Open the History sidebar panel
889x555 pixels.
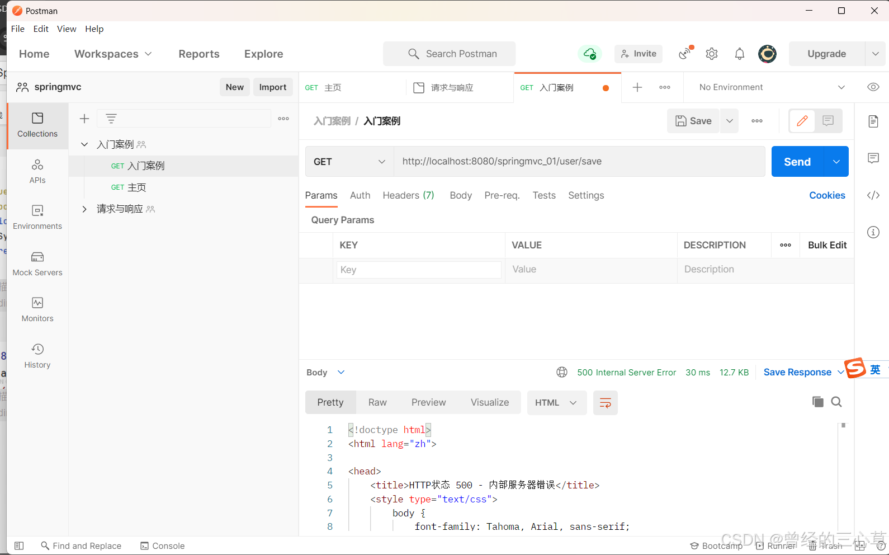tap(37, 356)
